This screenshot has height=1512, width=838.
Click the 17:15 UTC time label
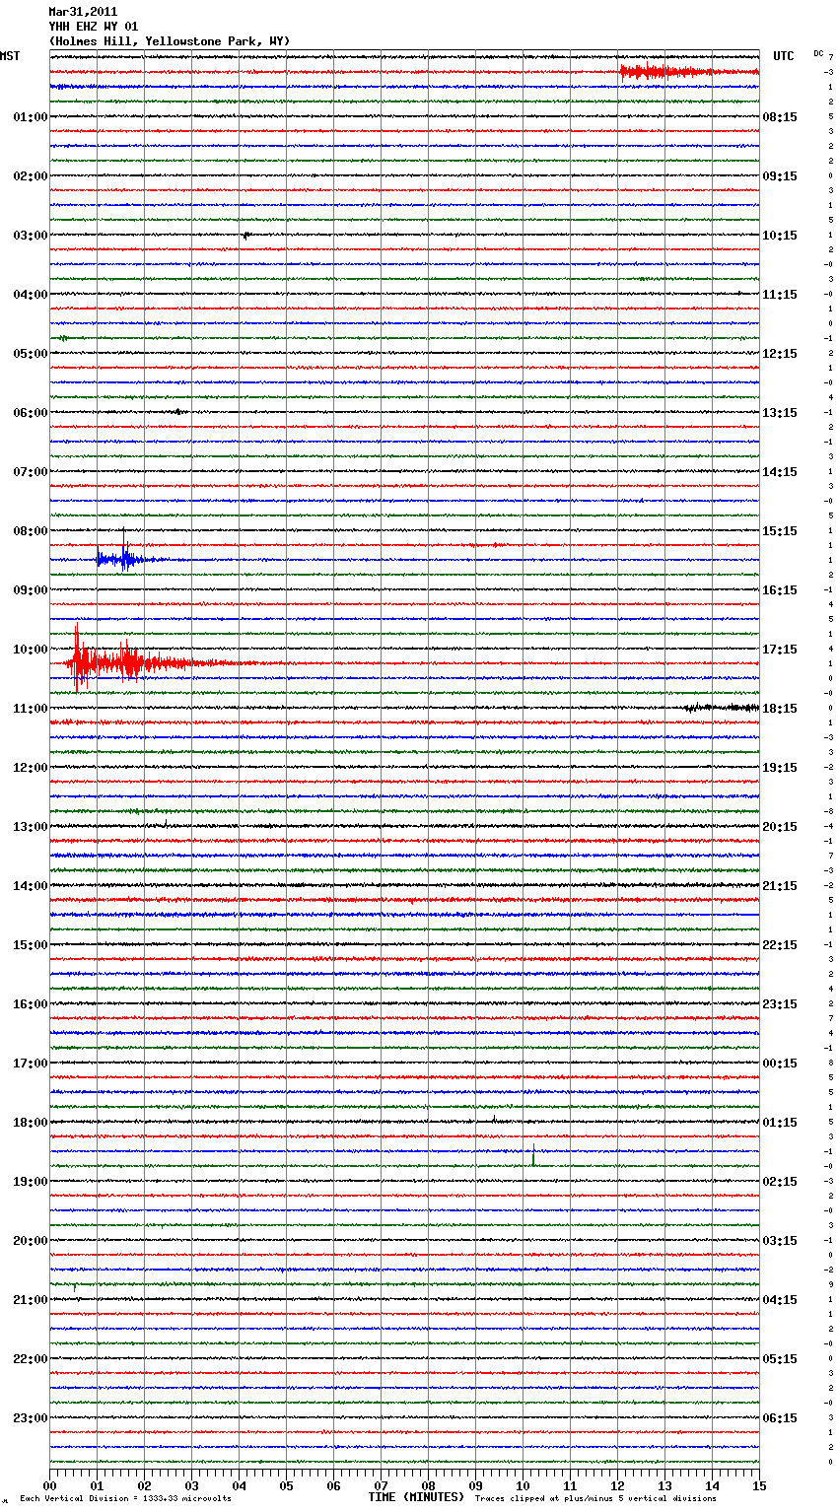pos(780,650)
